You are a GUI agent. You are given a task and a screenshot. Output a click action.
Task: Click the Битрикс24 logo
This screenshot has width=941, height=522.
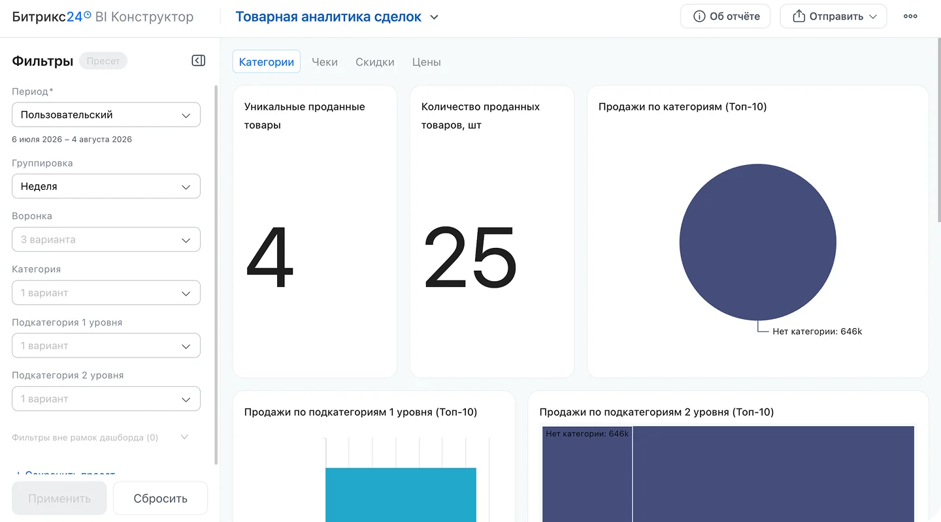click(x=52, y=17)
